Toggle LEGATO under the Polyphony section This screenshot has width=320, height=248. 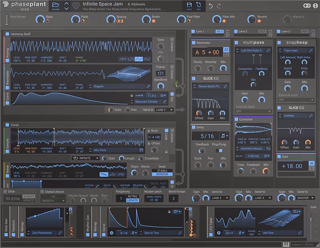(132, 200)
